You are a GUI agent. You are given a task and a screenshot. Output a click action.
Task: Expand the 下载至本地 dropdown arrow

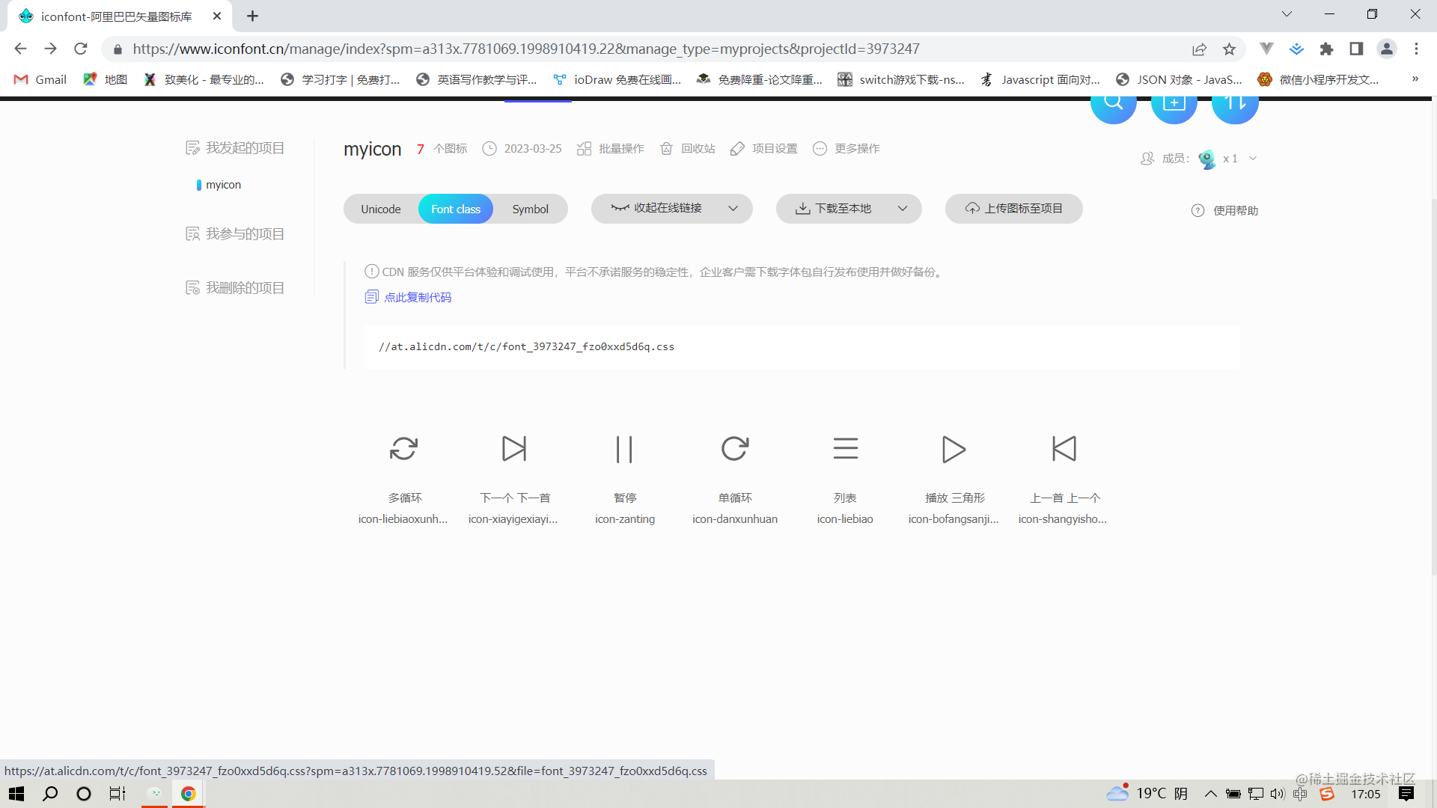click(903, 209)
